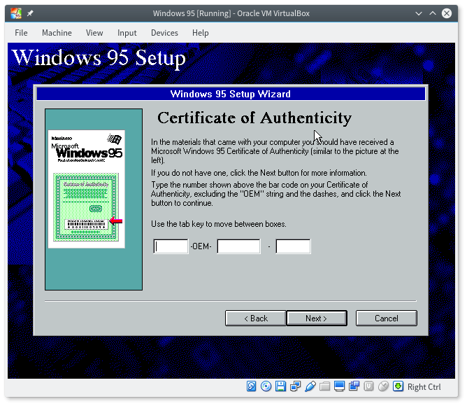Image resolution: width=467 pixels, height=406 pixels.
Task: Click the CPU virtualization features icon
Action: pyautogui.click(x=368, y=386)
